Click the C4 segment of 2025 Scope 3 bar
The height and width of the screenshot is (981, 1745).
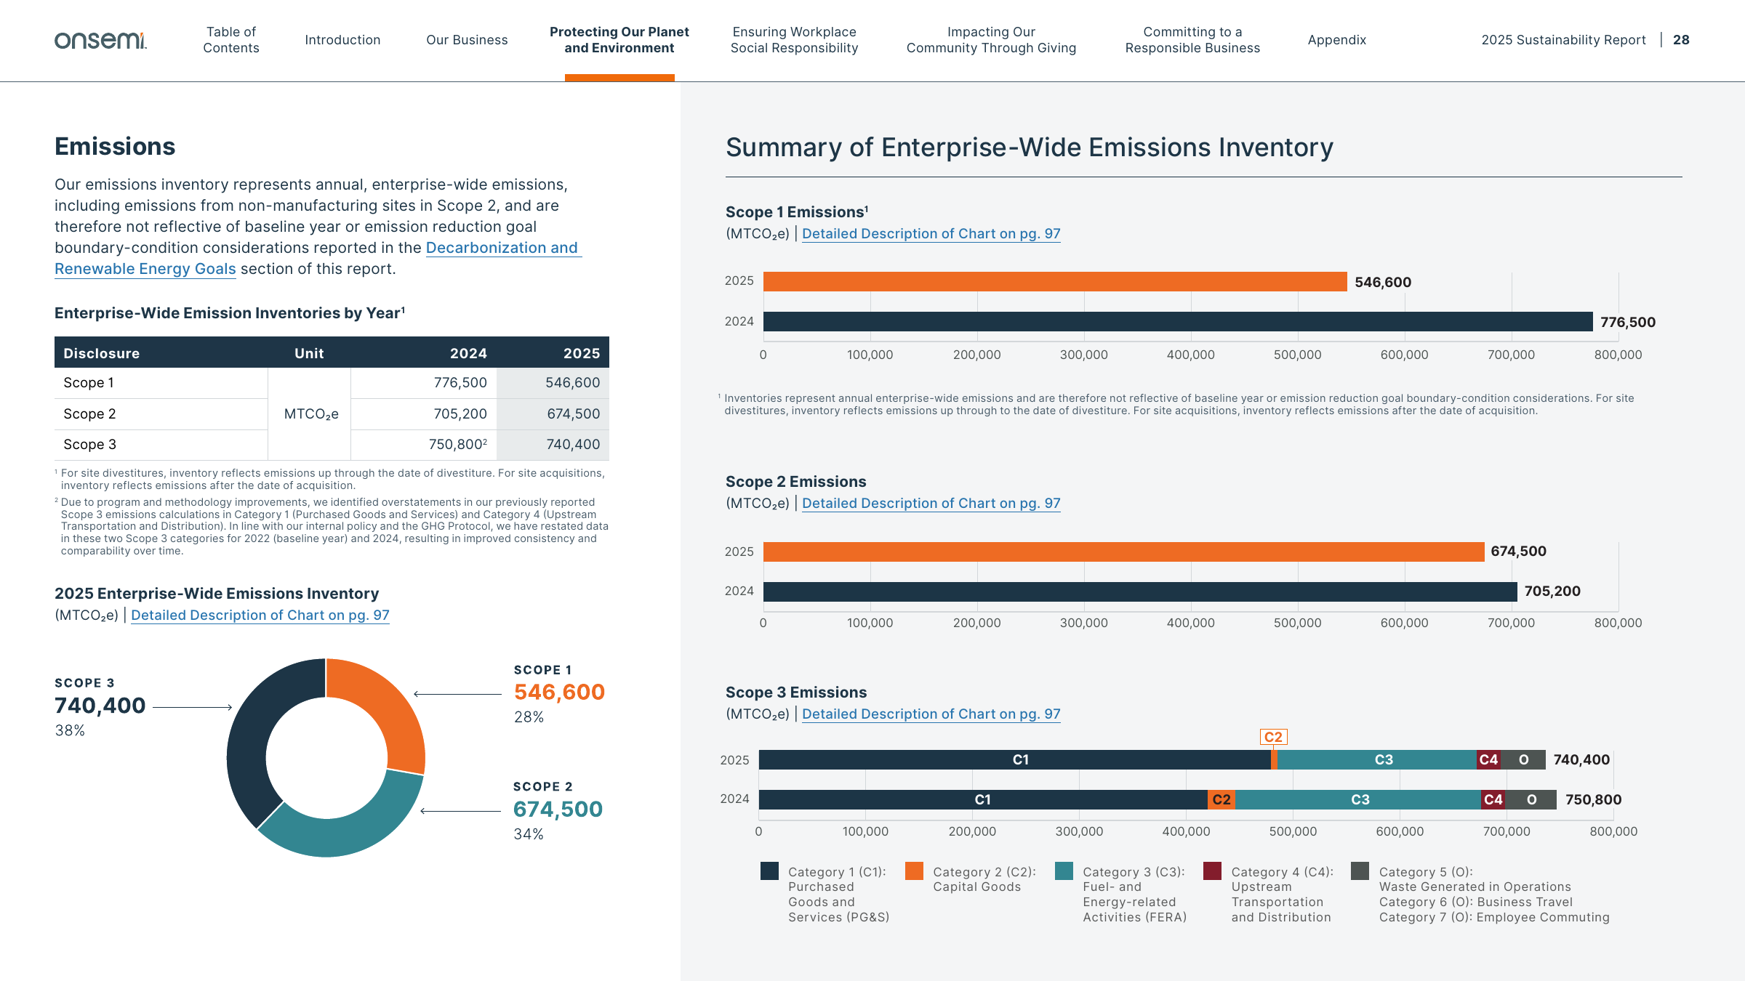tap(1488, 759)
